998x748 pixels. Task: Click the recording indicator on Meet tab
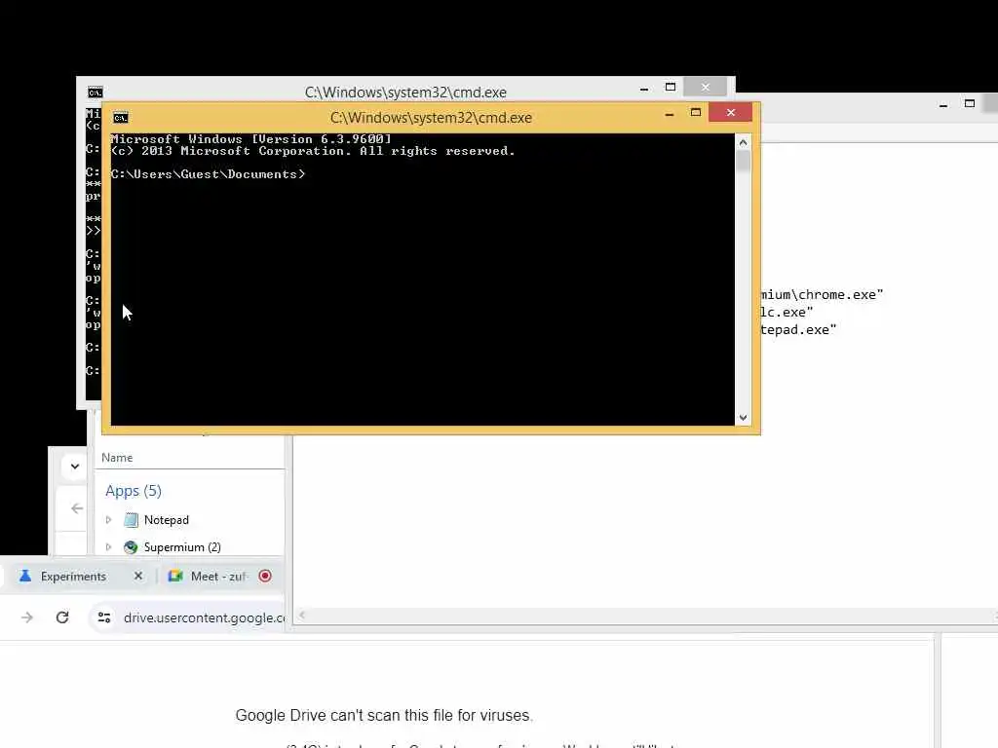pos(265,576)
